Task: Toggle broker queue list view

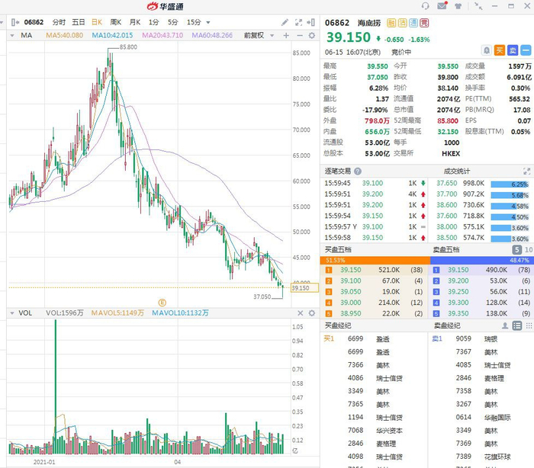Action: [517, 325]
